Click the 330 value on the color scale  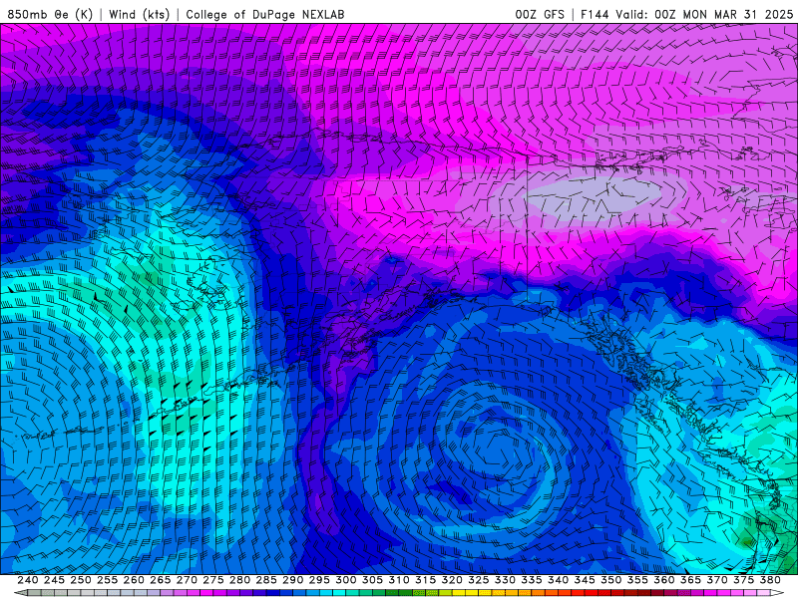coord(505,580)
